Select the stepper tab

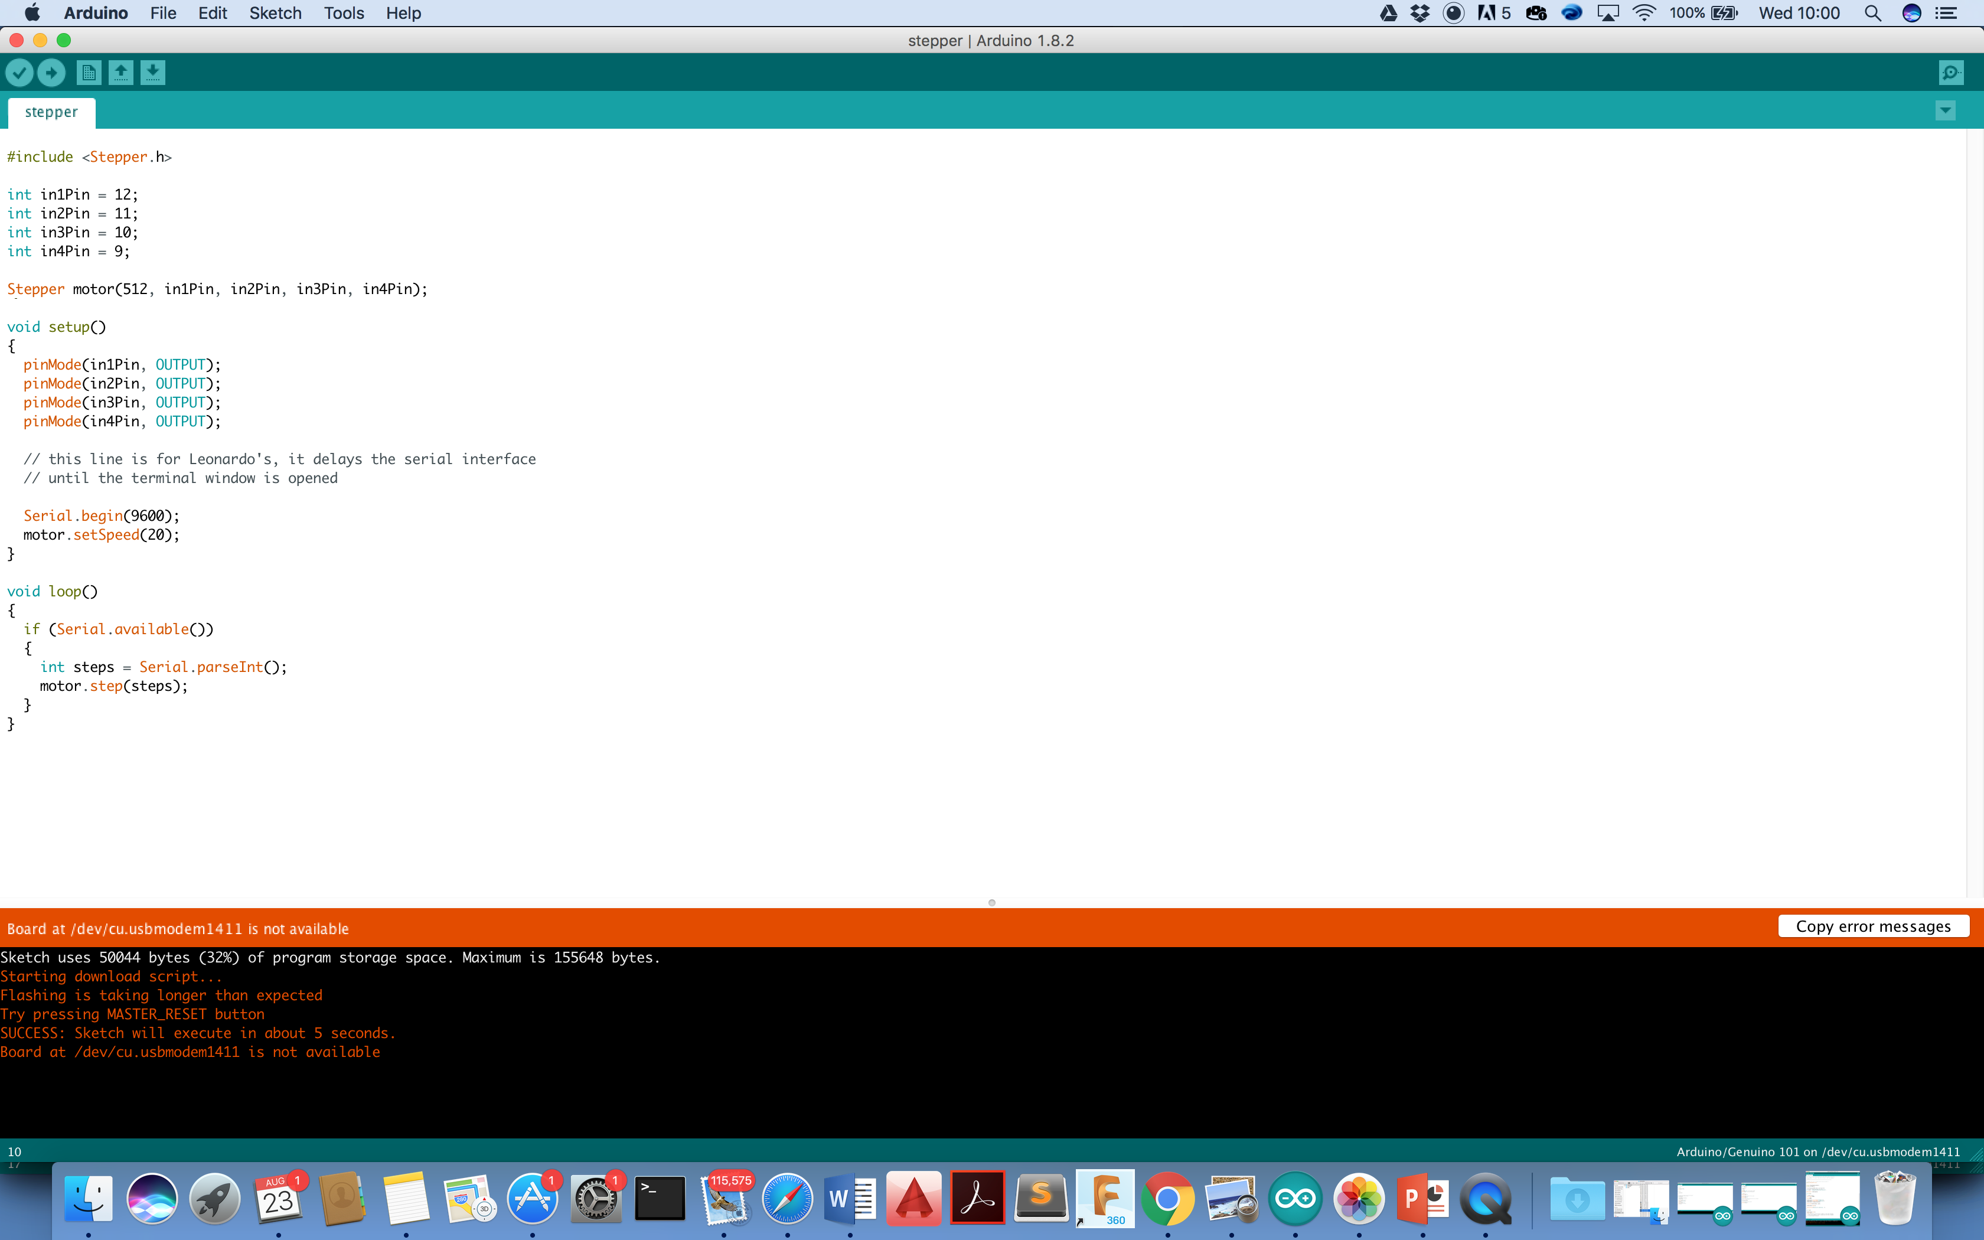(51, 112)
